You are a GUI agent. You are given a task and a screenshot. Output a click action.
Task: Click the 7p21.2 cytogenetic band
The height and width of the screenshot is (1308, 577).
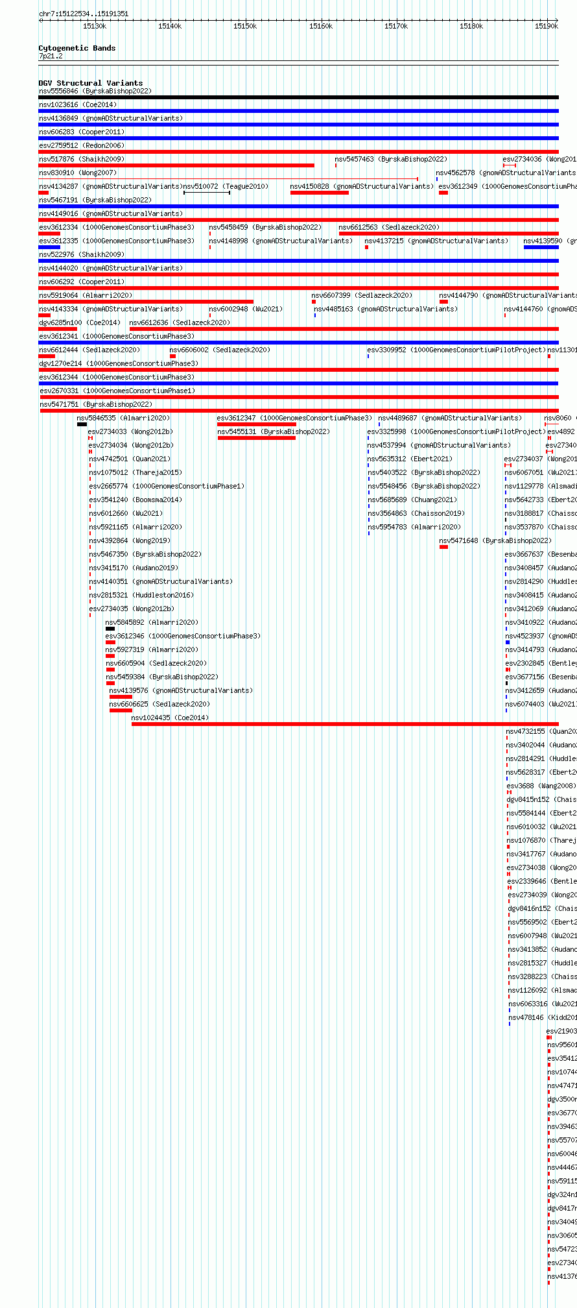tap(51, 56)
